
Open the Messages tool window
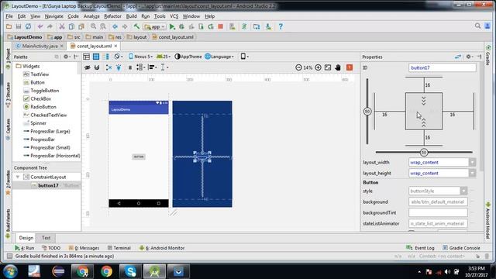pyautogui.click(x=84, y=248)
